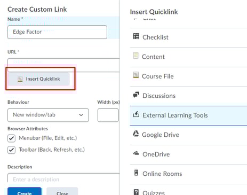Click the Close button
Screen dimensions: 247x195
[62, 191]
